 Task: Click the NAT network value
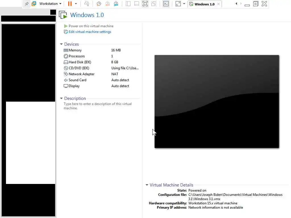click(115, 74)
